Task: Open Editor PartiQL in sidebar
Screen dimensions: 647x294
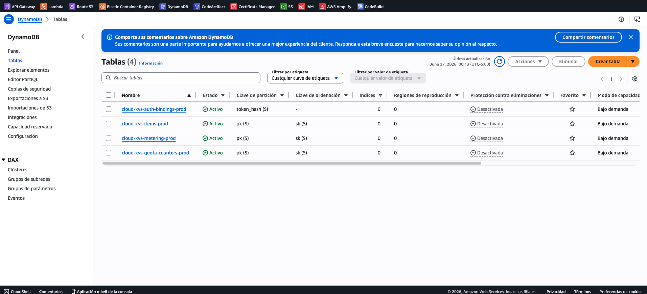Action: (x=23, y=79)
